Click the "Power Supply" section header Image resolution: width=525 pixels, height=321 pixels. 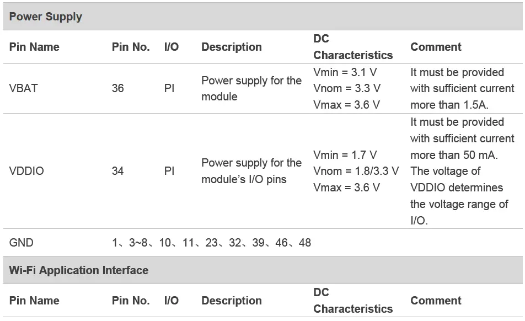pos(46,17)
